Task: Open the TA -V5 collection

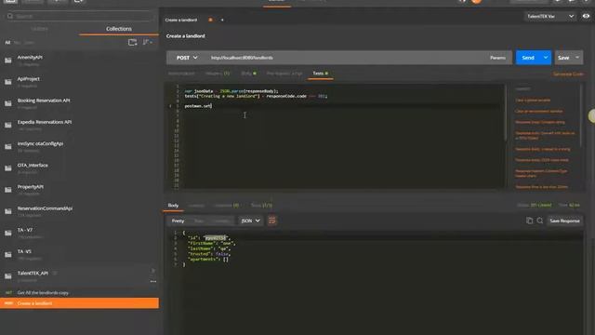Action: (24, 251)
